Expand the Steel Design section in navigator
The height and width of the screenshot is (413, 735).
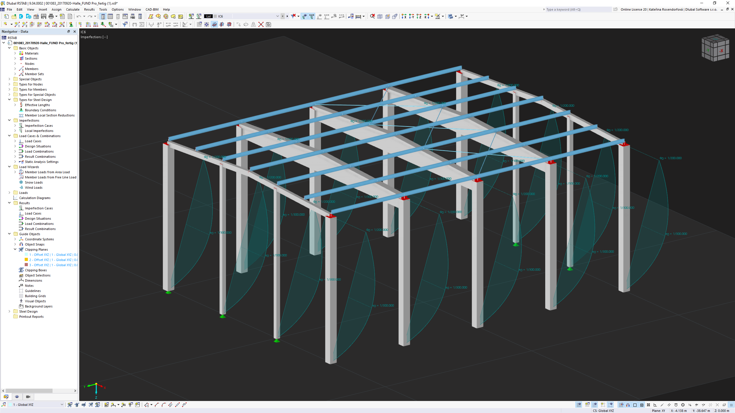9,311
